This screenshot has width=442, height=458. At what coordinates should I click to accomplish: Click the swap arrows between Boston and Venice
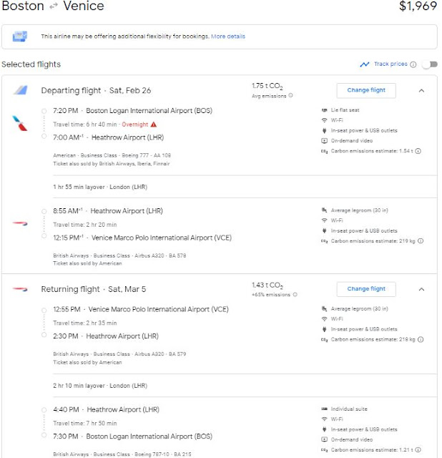[52, 7]
